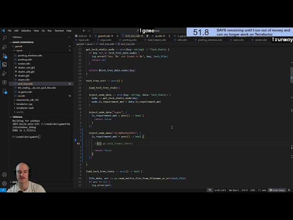293x220 pixels.
Task: Click the remote window indicator in status bar
Action: pyautogui.click(x=3, y=190)
